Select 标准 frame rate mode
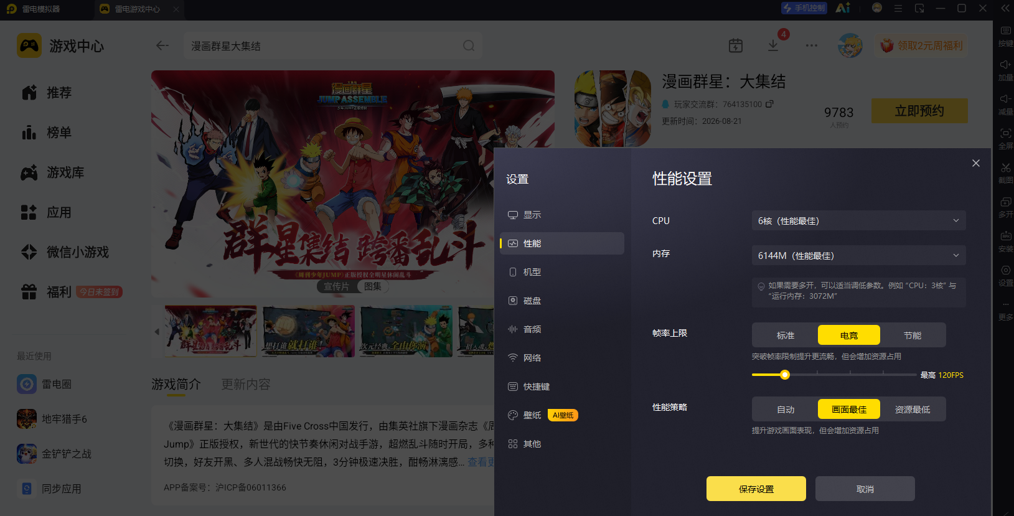 [786, 335]
